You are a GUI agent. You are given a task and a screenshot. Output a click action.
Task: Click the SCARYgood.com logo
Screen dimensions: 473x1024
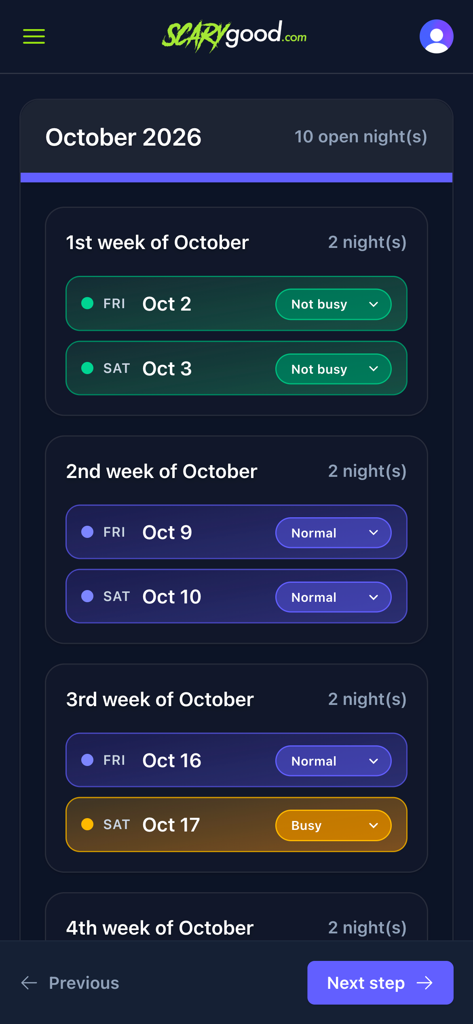(x=234, y=36)
